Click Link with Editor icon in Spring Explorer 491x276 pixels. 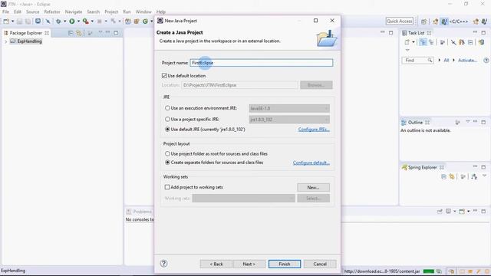click(x=452, y=177)
